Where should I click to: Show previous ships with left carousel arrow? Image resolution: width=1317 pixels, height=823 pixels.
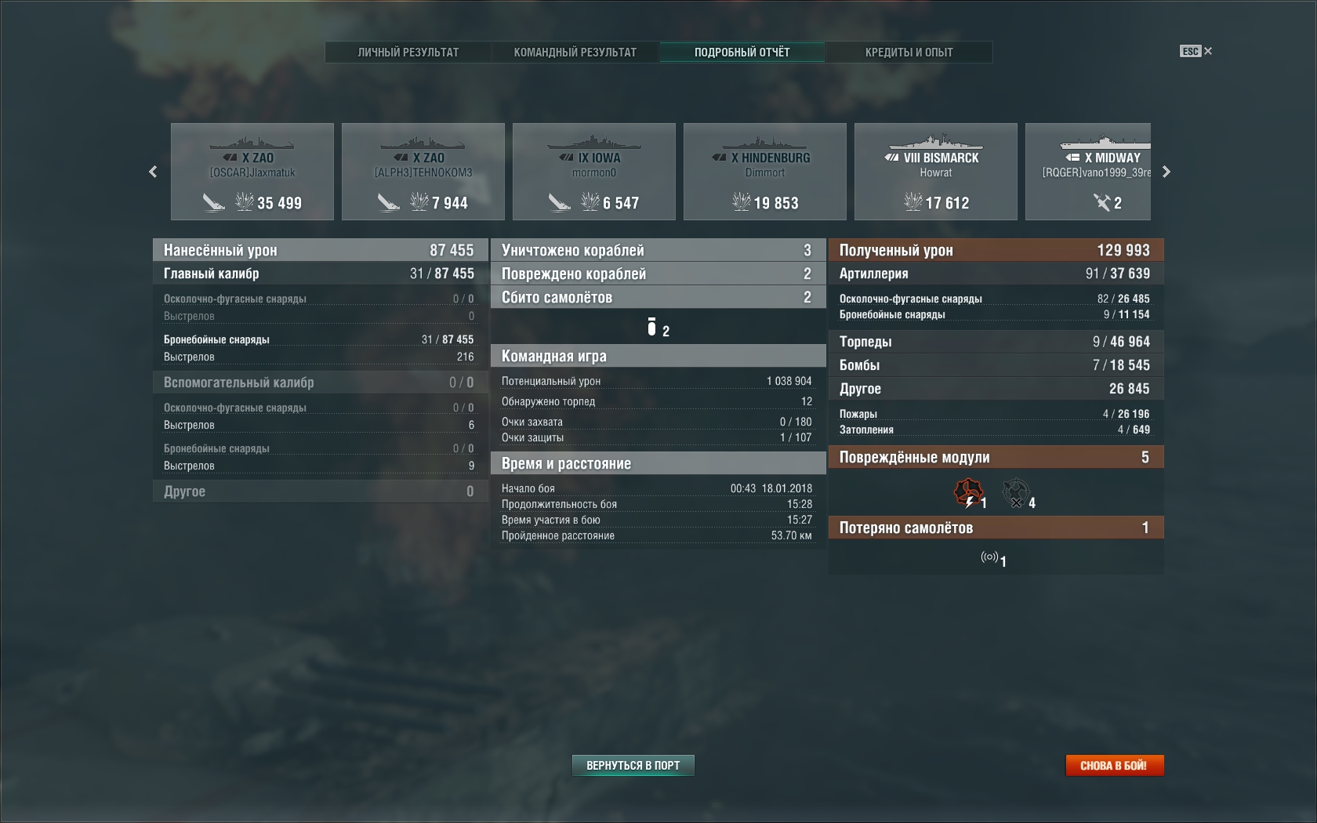coord(153,172)
